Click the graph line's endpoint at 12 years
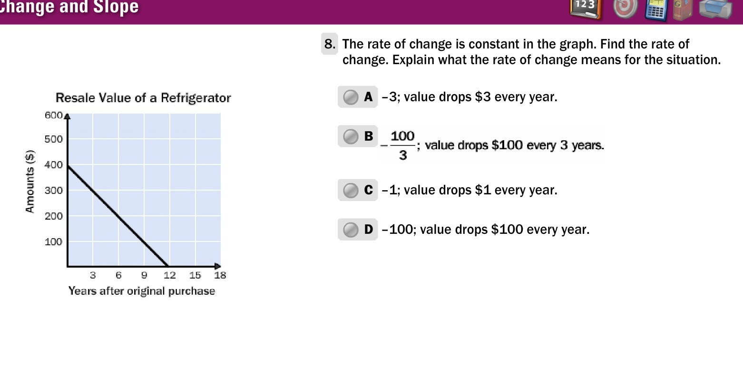 tap(168, 266)
